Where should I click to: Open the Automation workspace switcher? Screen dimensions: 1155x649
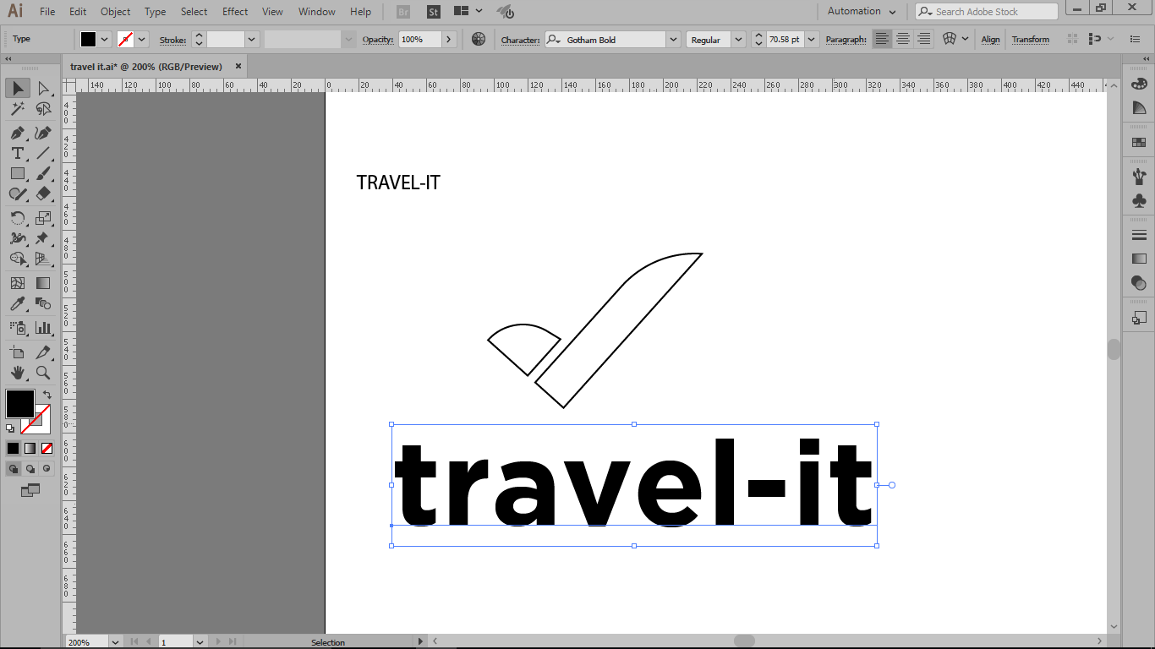pyautogui.click(x=862, y=11)
